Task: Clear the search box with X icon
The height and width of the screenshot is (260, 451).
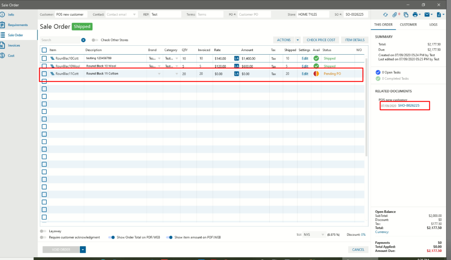Action: pyautogui.click(x=83, y=40)
